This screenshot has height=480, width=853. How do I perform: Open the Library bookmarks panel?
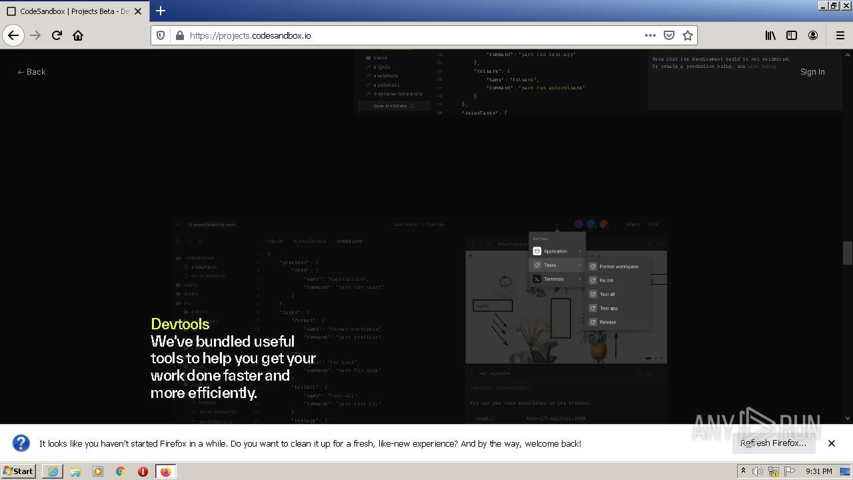[x=770, y=35]
